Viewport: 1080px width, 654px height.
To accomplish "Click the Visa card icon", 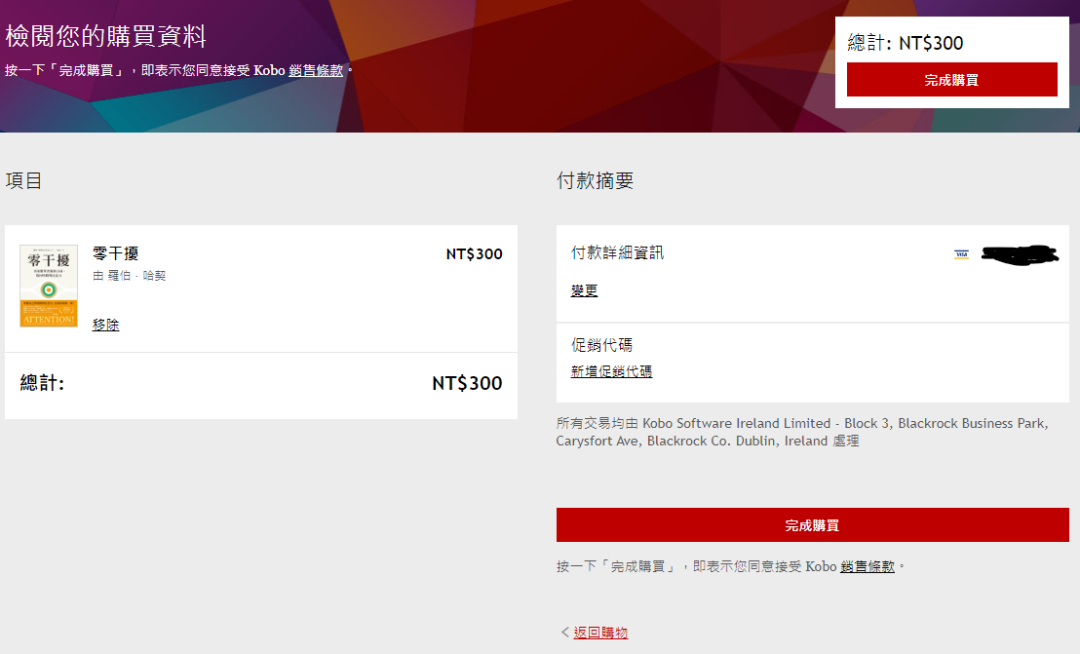I will point(961,254).
